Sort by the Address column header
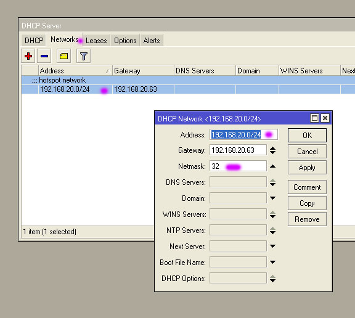Image resolution: width=355 pixels, height=318 pixels. click(x=75, y=71)
